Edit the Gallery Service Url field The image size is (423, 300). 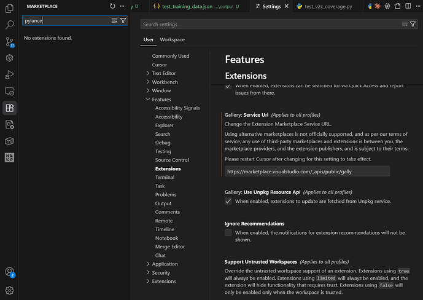[x=307, y=171]
